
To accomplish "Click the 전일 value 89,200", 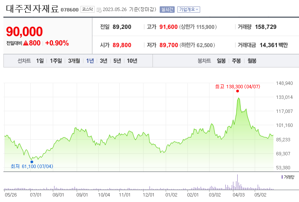I will (122, 27).
